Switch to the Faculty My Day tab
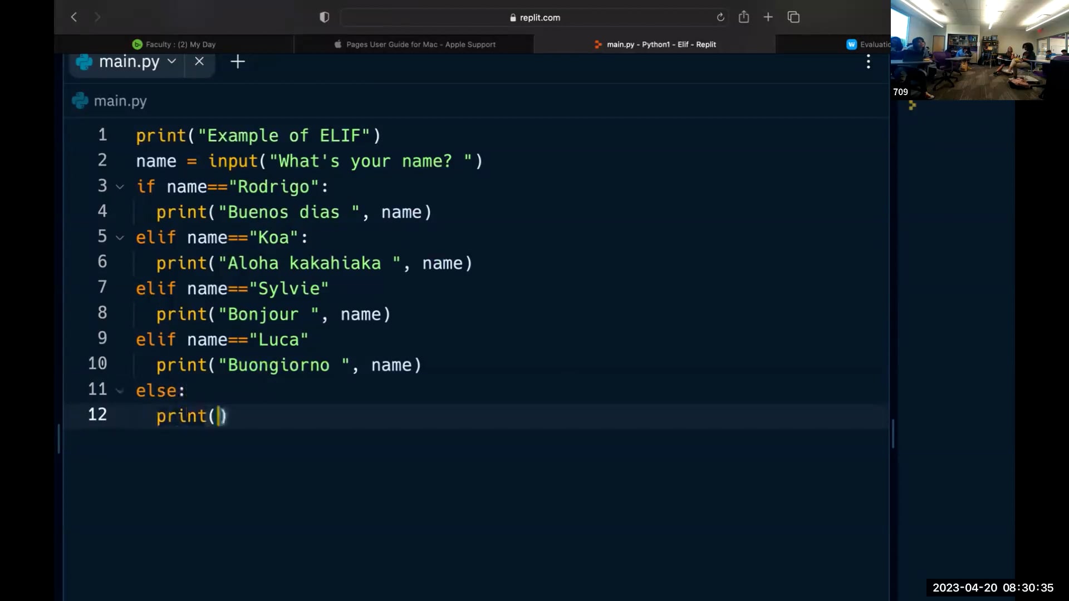 (x=174, y=45)
